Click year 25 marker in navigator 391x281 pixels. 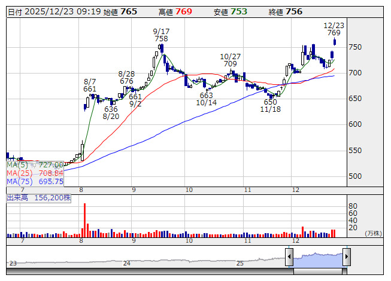[x=240, y=263]
